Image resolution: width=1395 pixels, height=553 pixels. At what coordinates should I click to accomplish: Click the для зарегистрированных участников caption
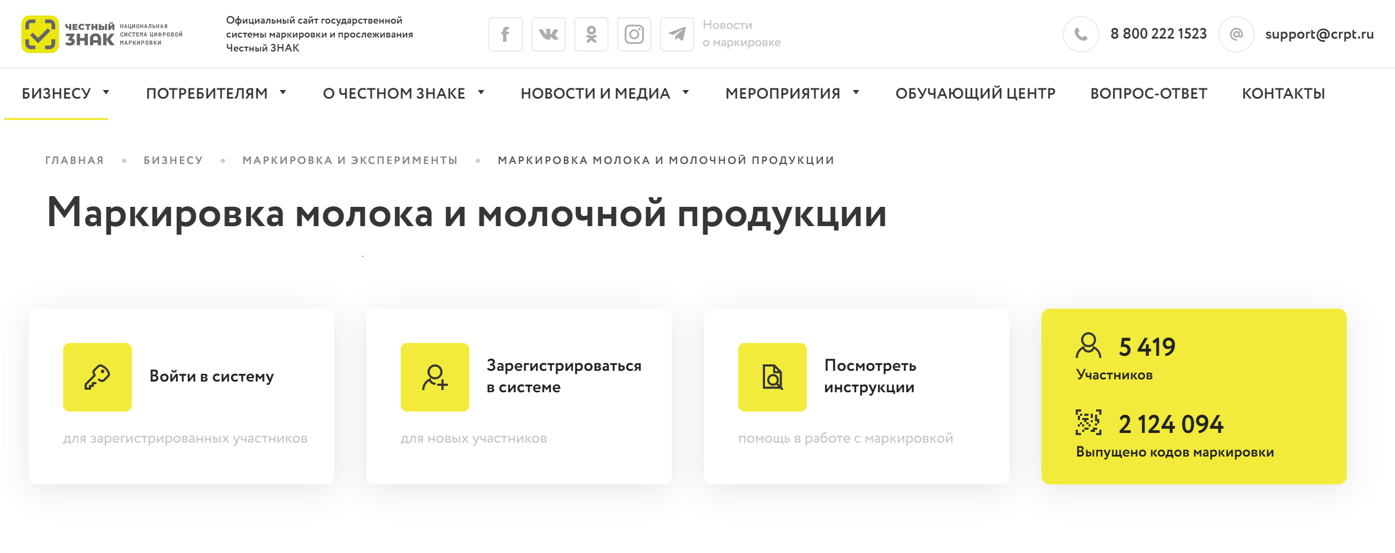coord(185,438)
